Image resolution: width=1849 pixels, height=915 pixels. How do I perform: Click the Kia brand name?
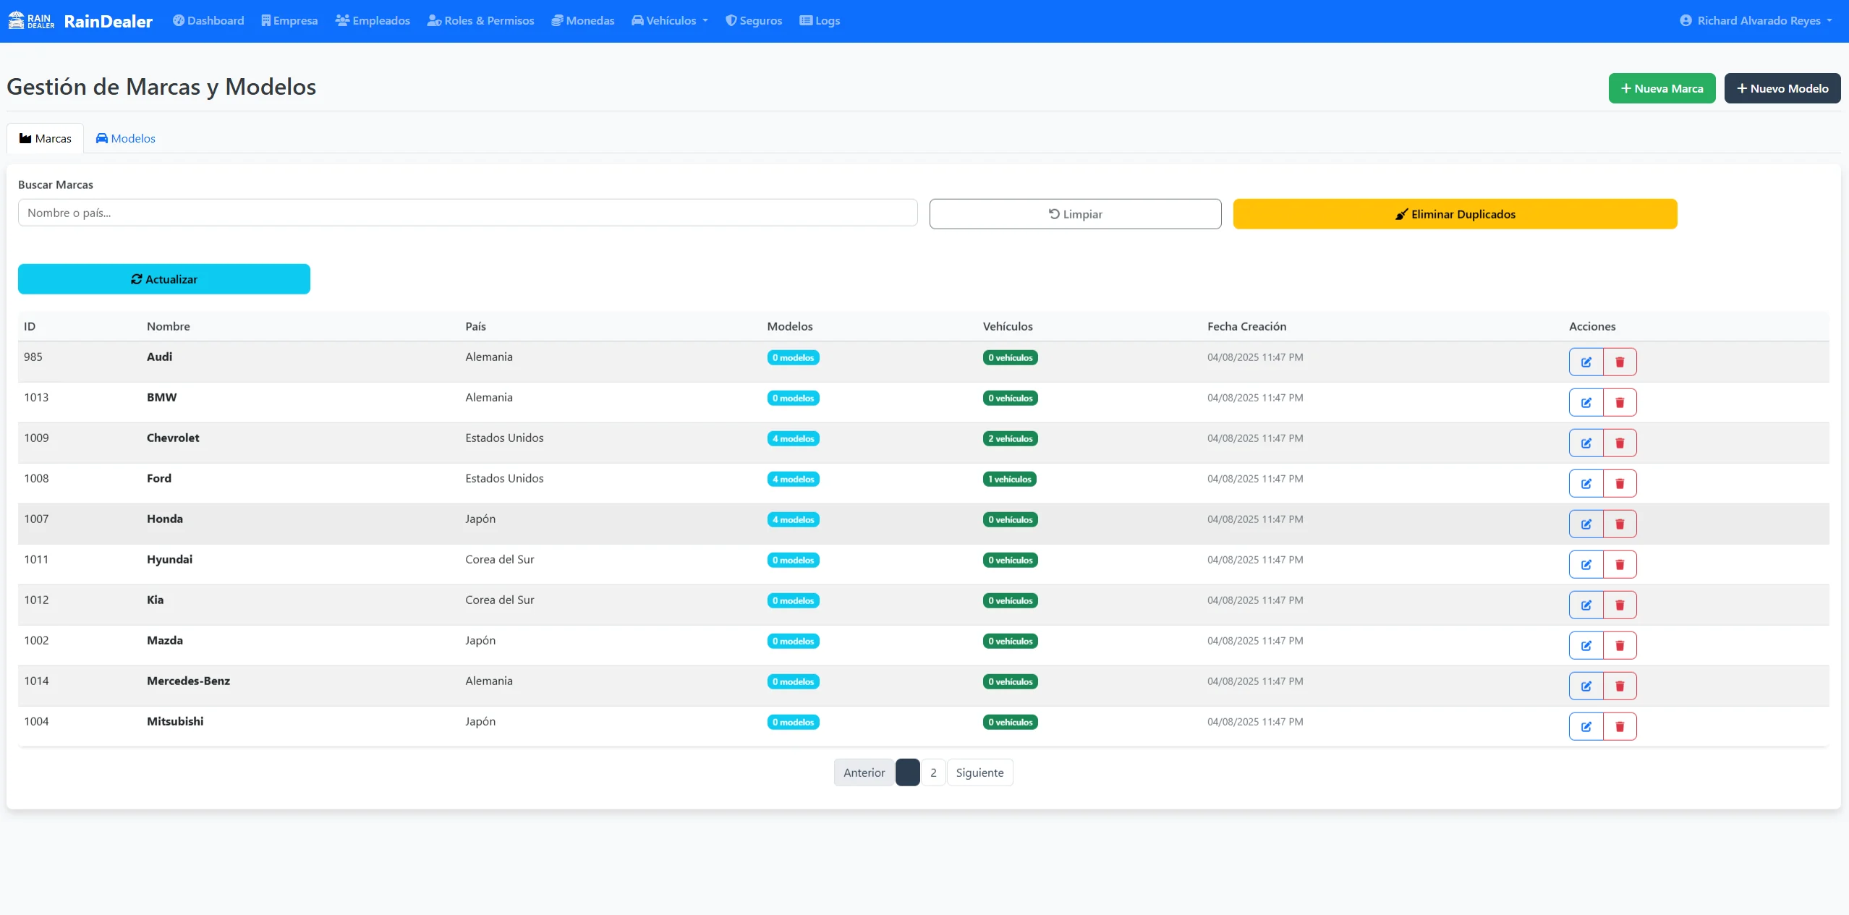tap(155, 600)
